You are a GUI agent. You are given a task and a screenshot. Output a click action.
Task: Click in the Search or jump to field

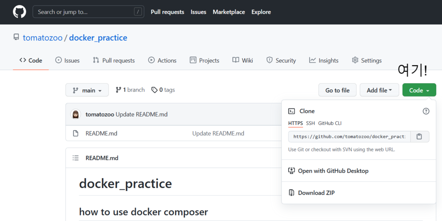coord(88,12)
